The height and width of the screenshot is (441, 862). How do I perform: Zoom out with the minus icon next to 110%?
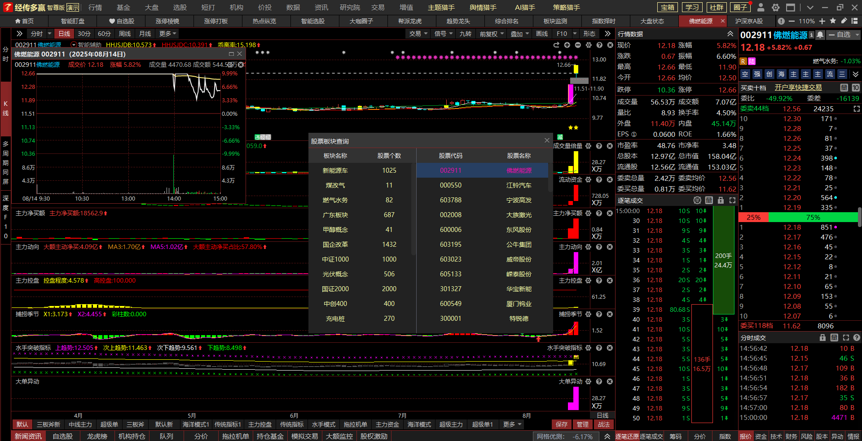(791, 21)
